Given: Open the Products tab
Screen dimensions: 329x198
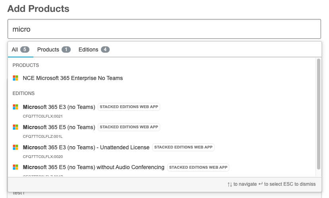Looking at the screenshot, I should (x=48, y=49).
